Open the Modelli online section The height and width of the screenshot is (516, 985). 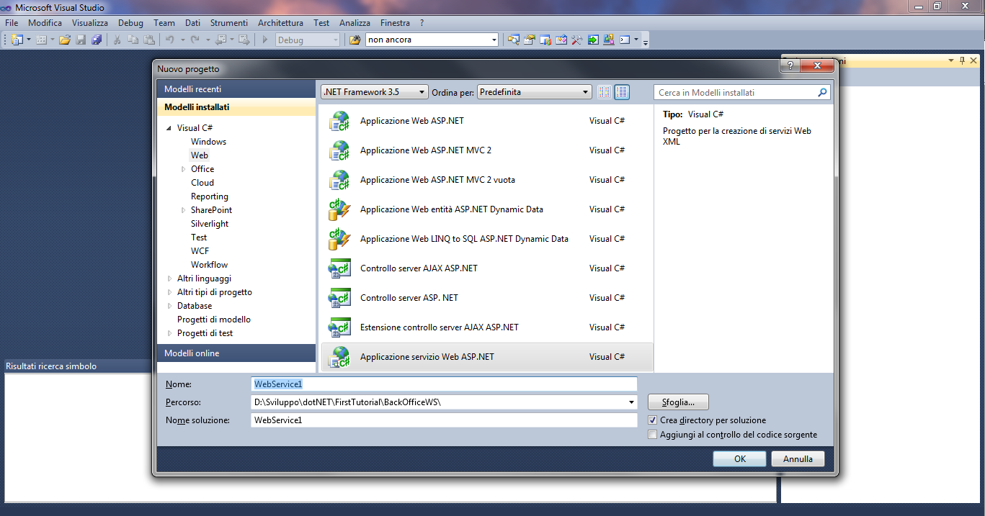click(x=236, y=353)
